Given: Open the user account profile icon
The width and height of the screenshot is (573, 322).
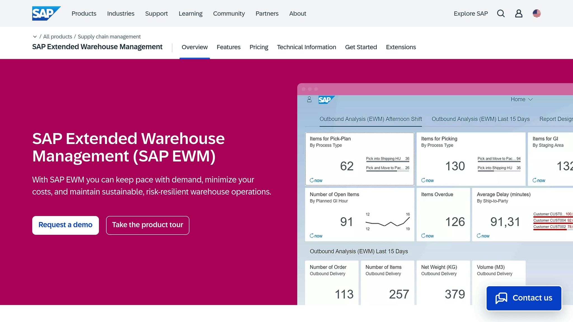Looking at the screenshot, I should tap(519, 13).
